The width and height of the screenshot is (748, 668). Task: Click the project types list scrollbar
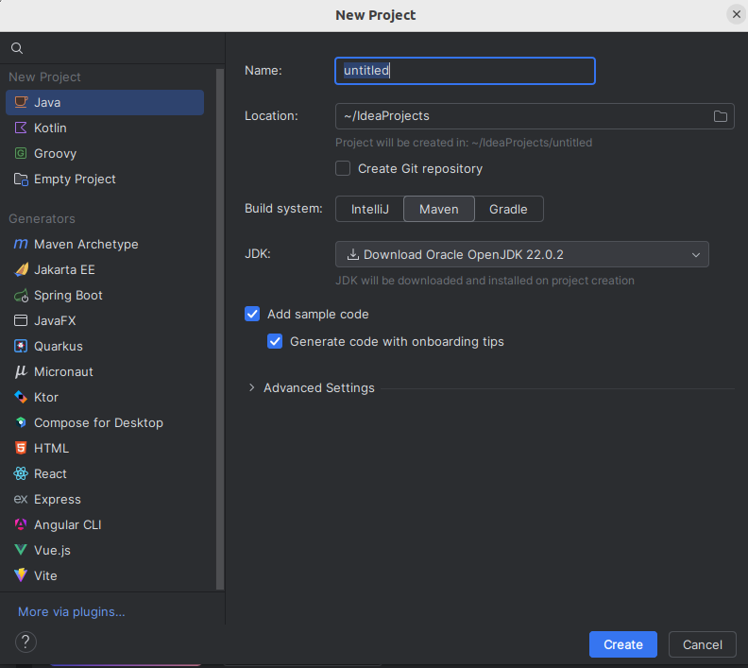tap(220, 329)
